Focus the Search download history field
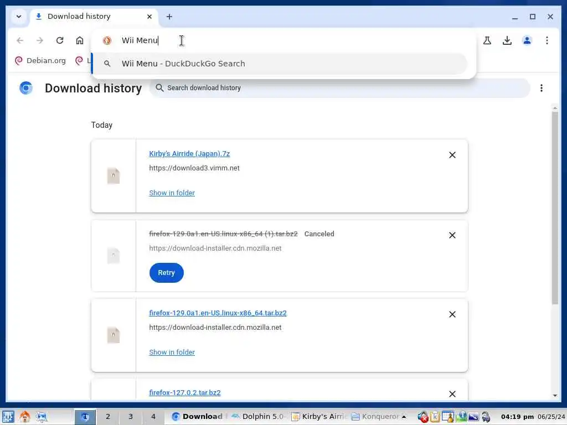 coord(340,88)
